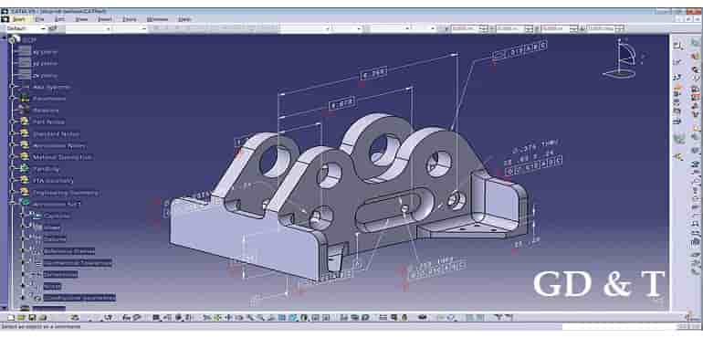Open the File menu
The image size is (703, 338).
[40, 19]
